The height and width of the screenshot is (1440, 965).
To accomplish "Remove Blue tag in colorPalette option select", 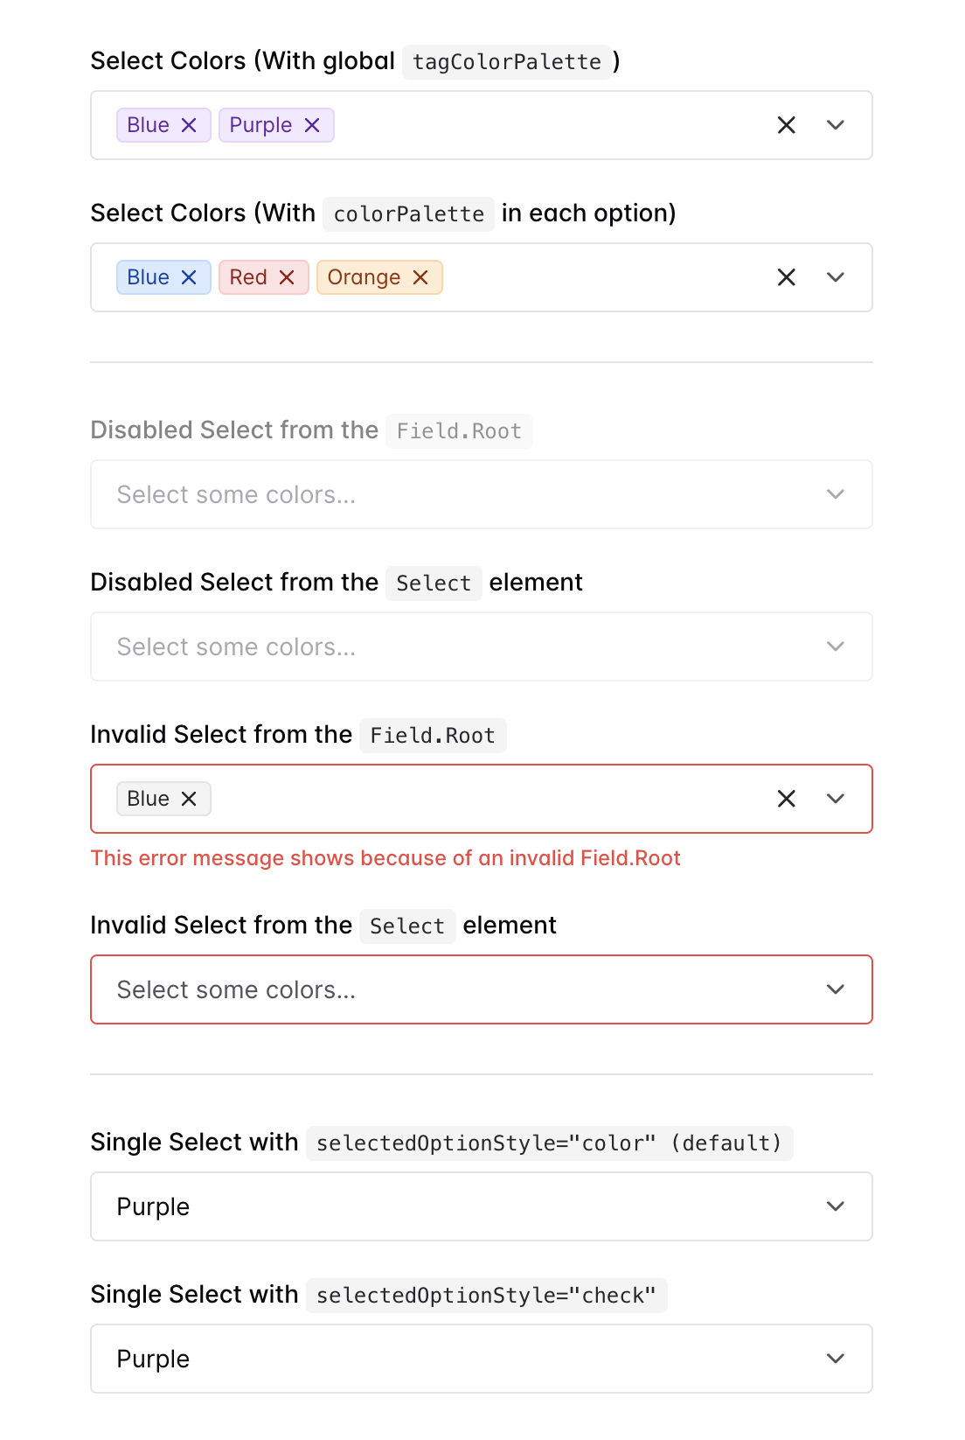I will [x=189, y=277].
